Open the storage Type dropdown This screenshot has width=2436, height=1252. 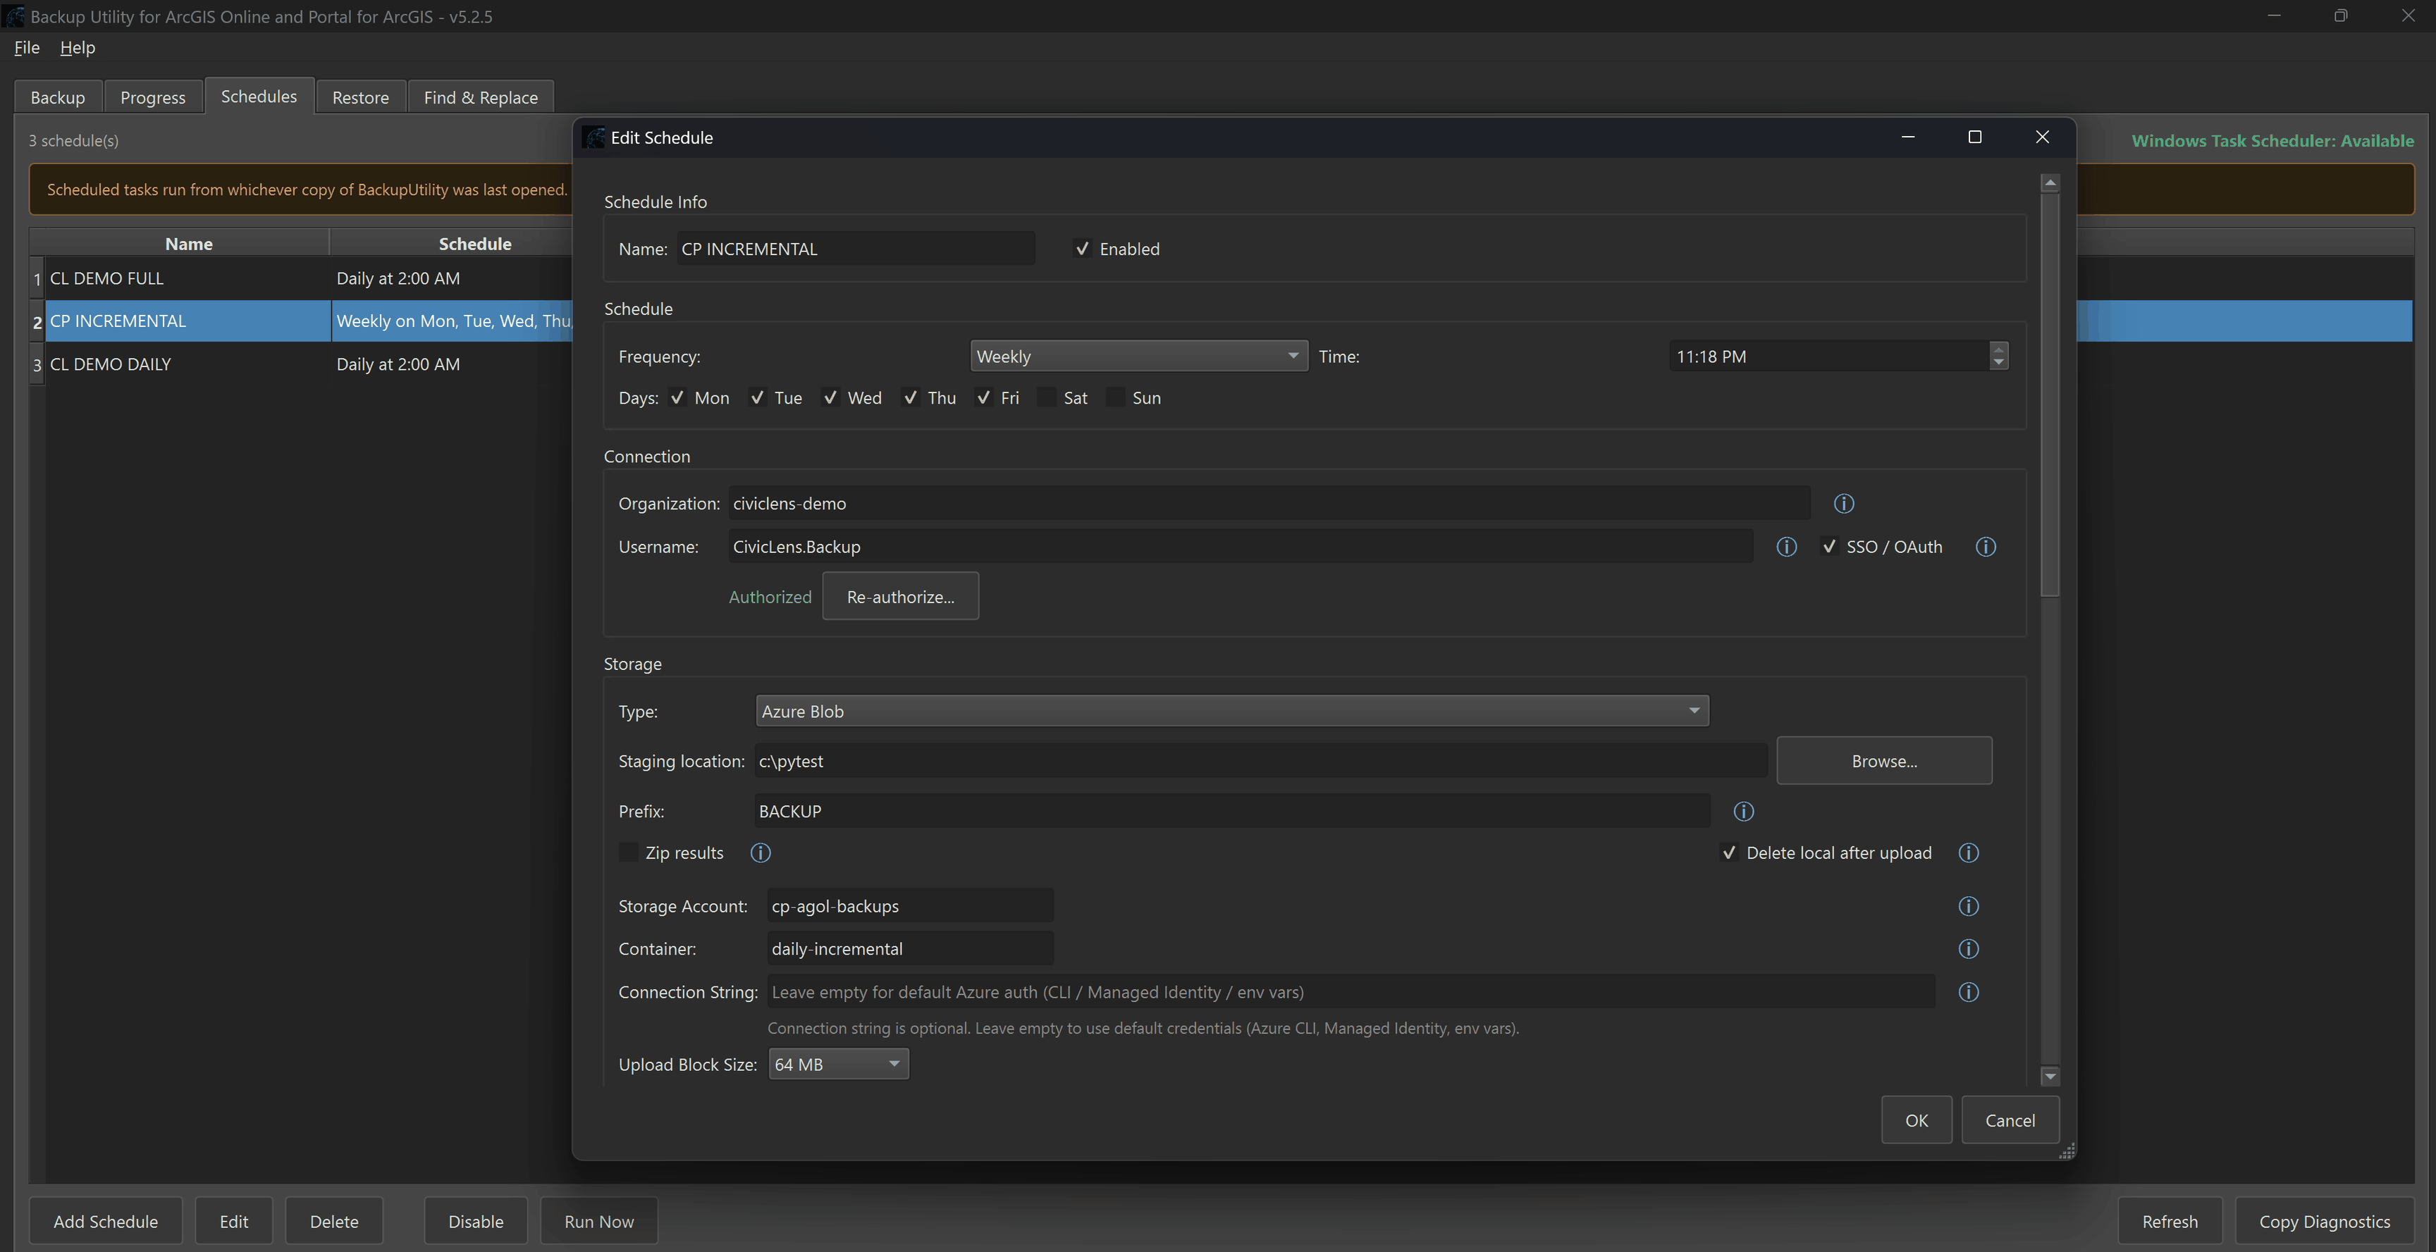(x=1231, y=712)
